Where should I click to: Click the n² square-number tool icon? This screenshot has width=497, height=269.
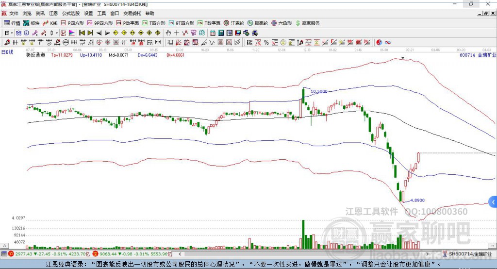[83, 43]
